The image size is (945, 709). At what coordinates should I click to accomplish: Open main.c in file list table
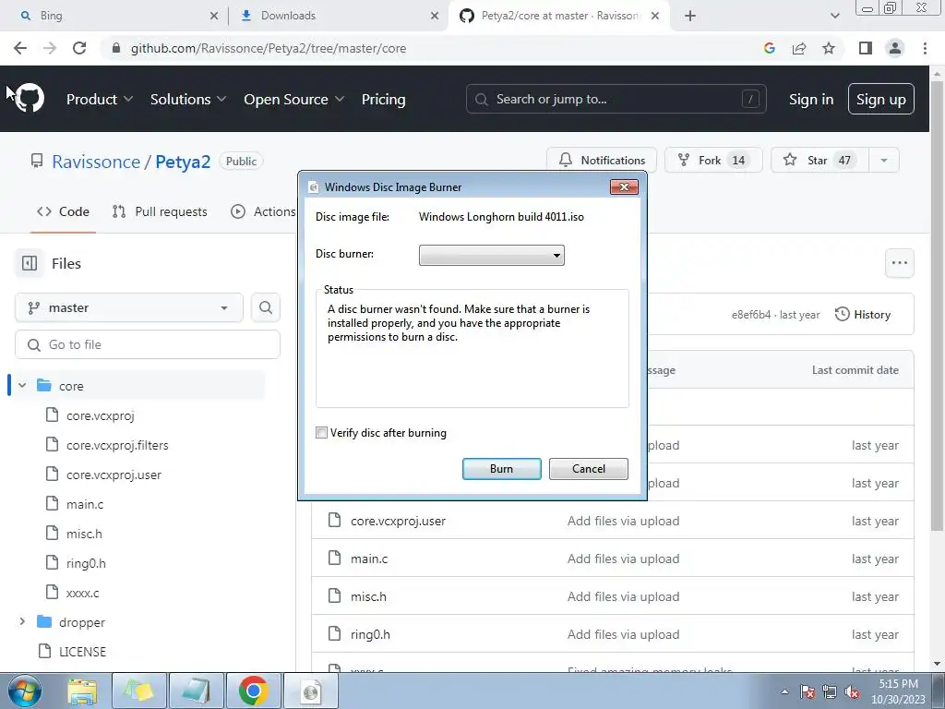369,559
